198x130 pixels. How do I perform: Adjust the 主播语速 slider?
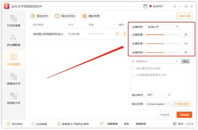(163, 44)
